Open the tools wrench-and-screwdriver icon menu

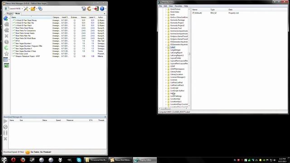tap(26, 9)
